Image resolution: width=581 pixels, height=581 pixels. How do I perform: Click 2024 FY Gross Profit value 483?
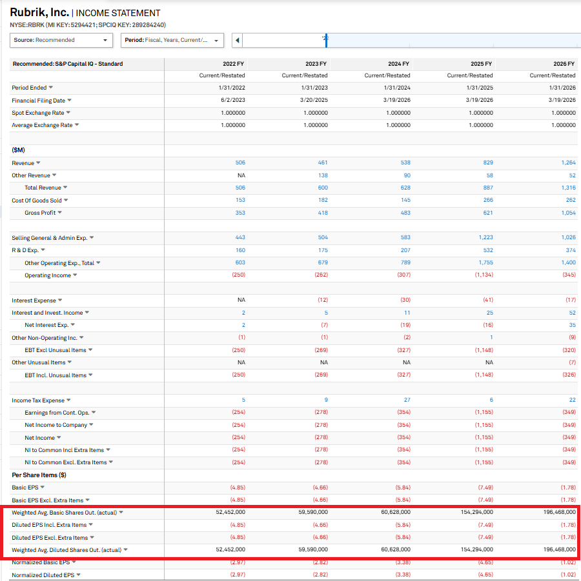pyautogui.click(x=405, y=213)
